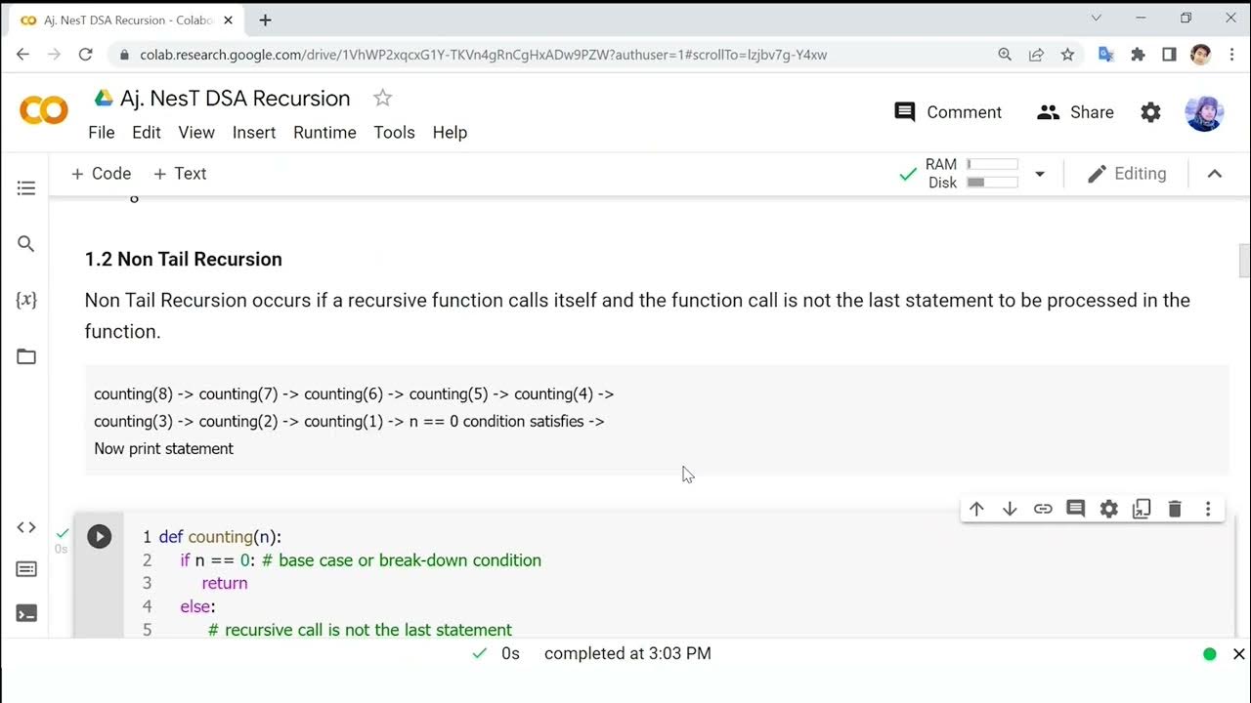This screenshot has width=1251, height=703.
Task: Open Colab settings gear in header
Action: [1150, 112]
